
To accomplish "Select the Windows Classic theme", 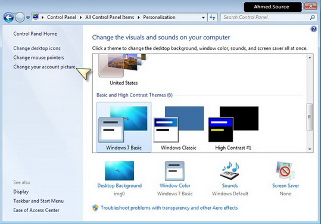I will 179,127.
